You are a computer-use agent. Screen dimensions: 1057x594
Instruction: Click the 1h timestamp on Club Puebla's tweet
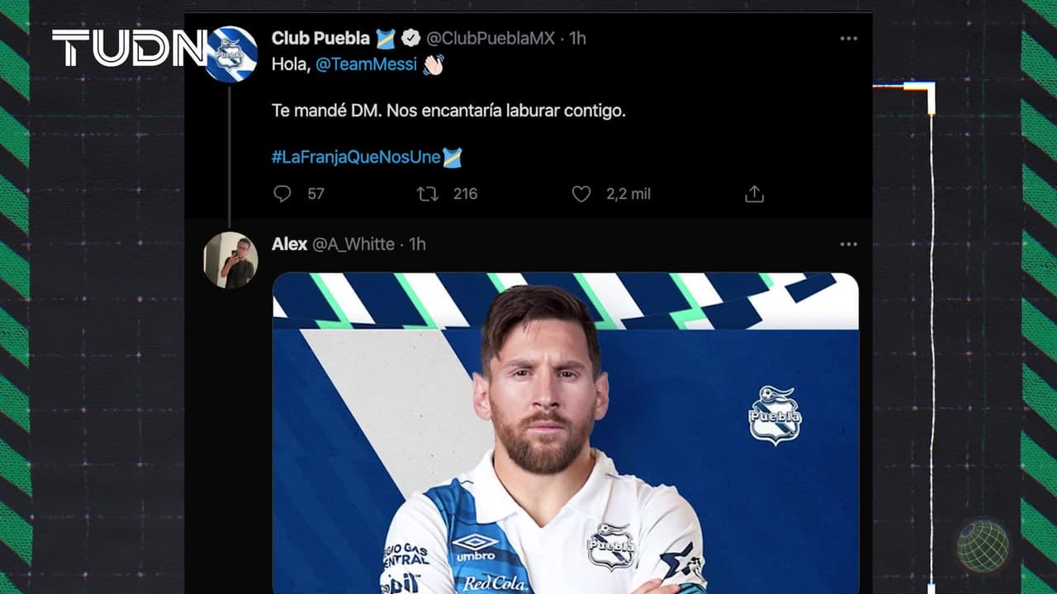[577, 38]
